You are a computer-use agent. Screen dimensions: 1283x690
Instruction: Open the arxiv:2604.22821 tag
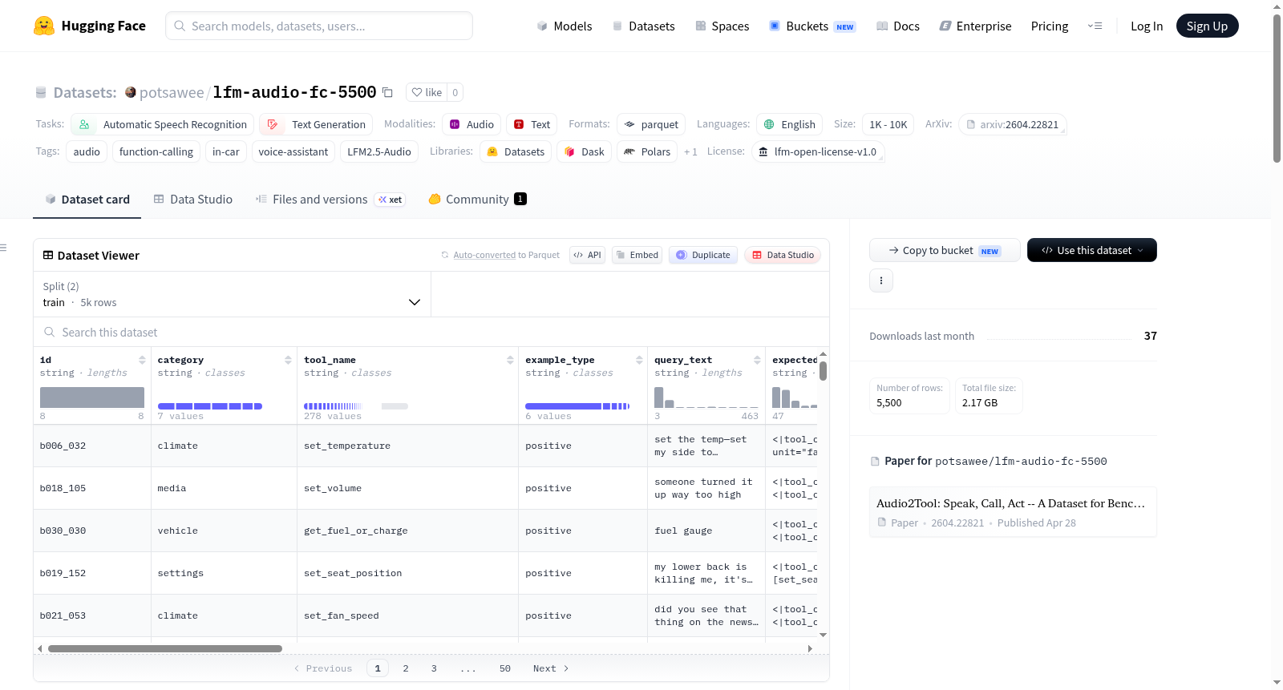click(x=1012, y=124)
